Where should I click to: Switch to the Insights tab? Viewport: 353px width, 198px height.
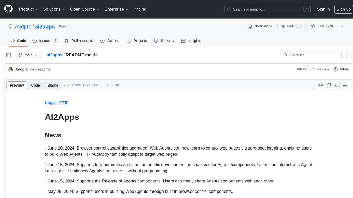pos(191,41)
